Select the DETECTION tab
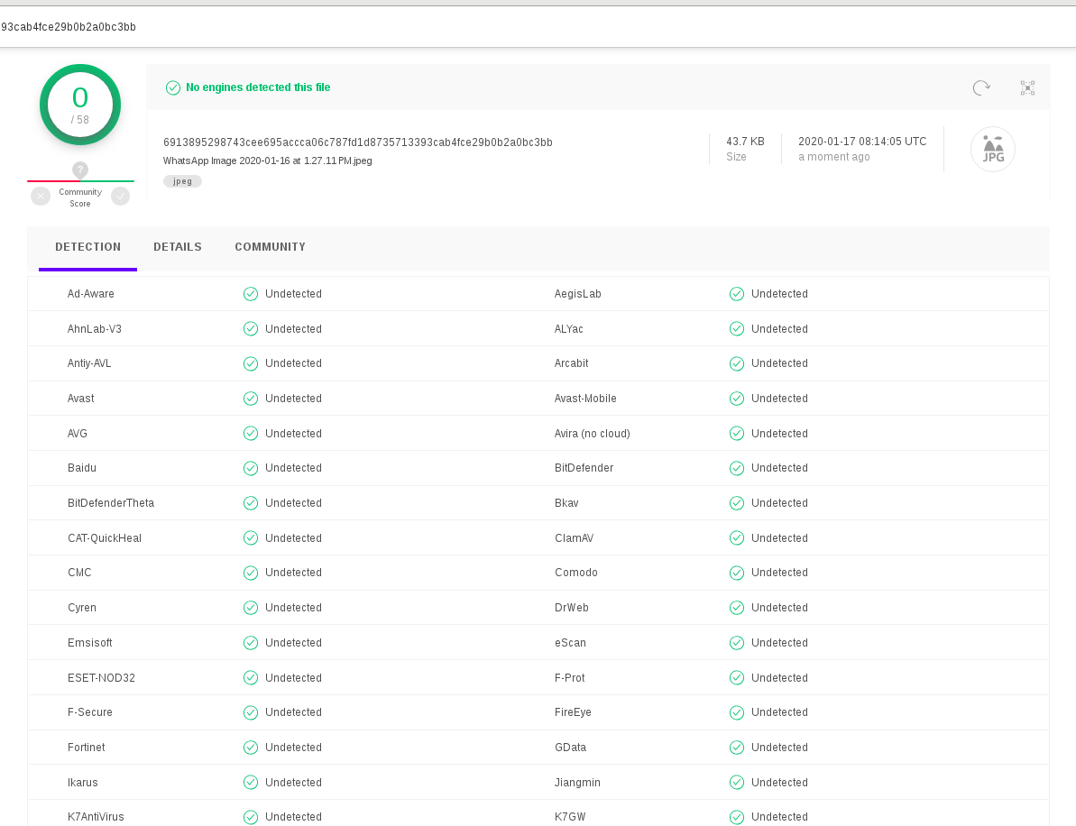This screenshot has height=826, width=1076. pos(87,247)
